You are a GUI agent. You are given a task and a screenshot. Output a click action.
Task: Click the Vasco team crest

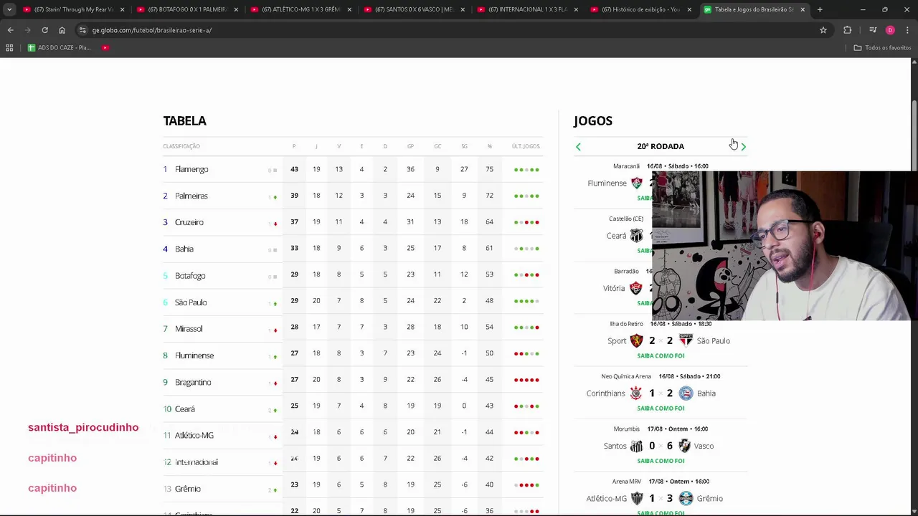click(x=684, y=446)
